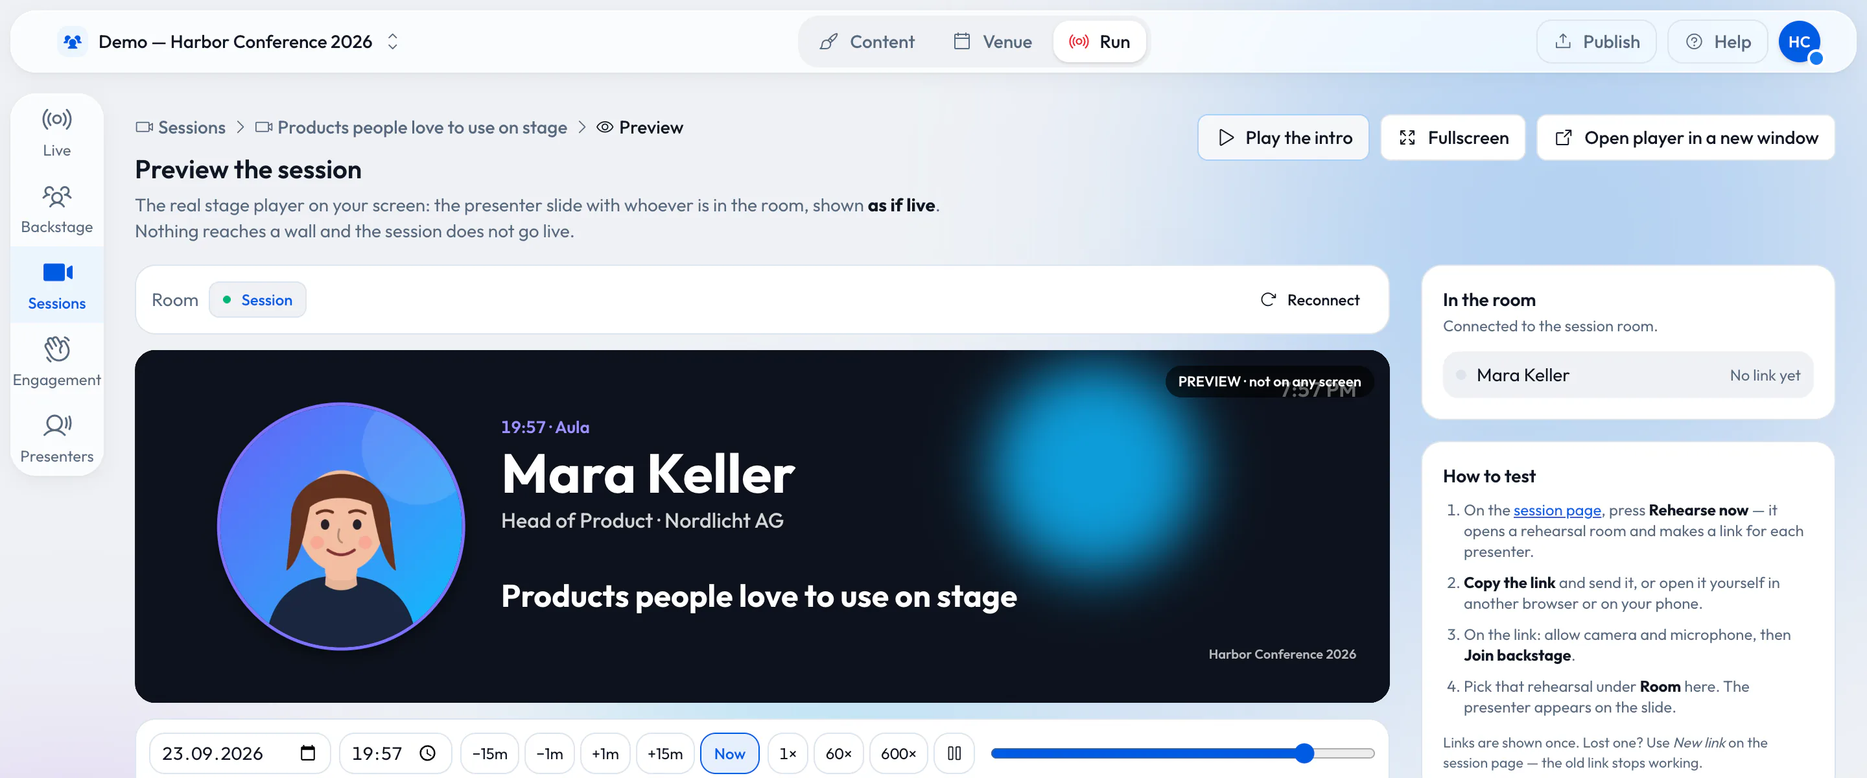The image size is (1867, 778).
Task: Open the Live section in the sidebar
Action: (56, 133)
